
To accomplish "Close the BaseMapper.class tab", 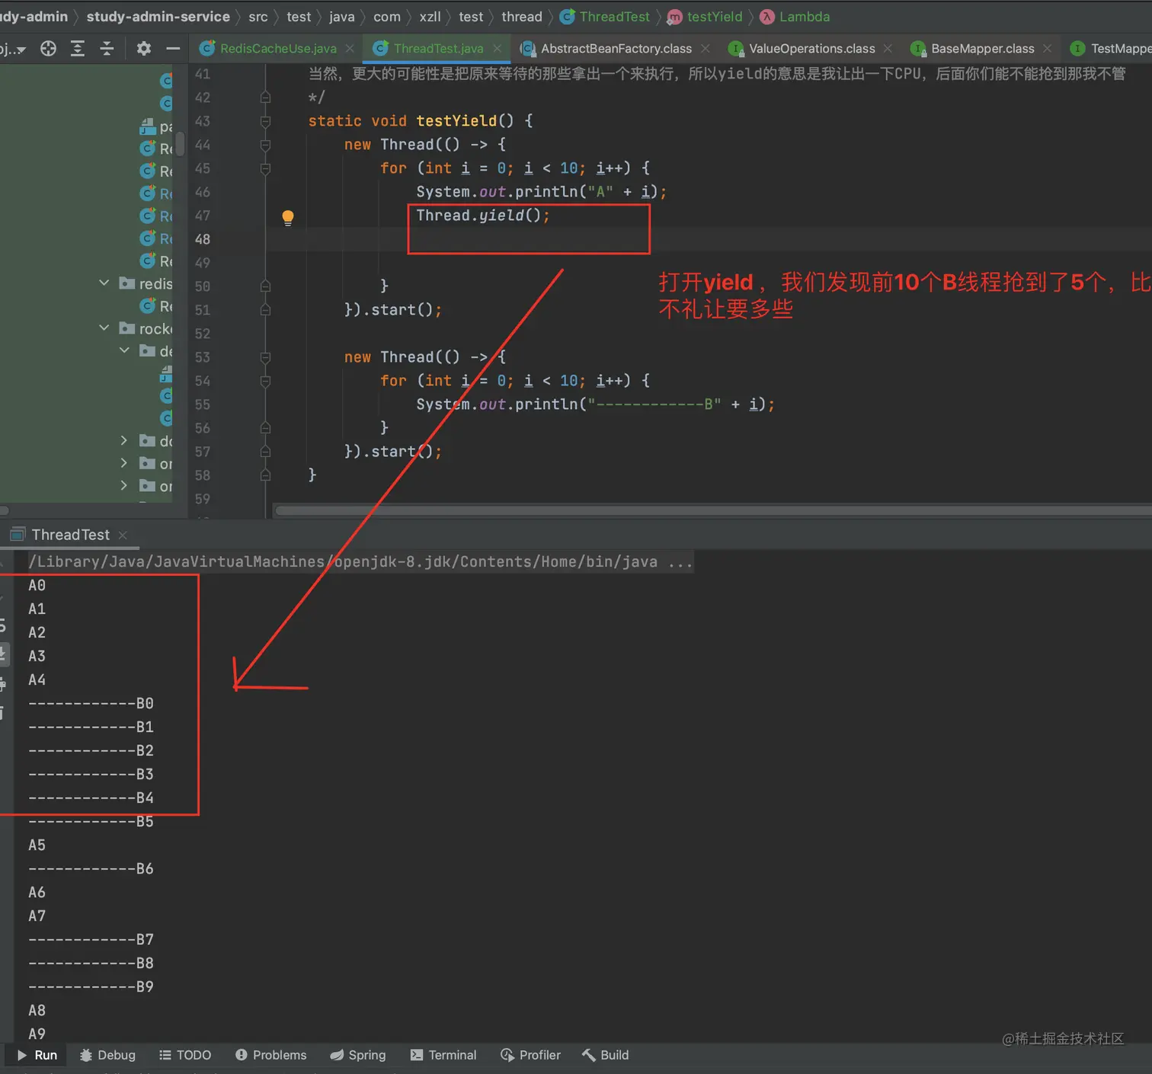I will click(1048, 49).
